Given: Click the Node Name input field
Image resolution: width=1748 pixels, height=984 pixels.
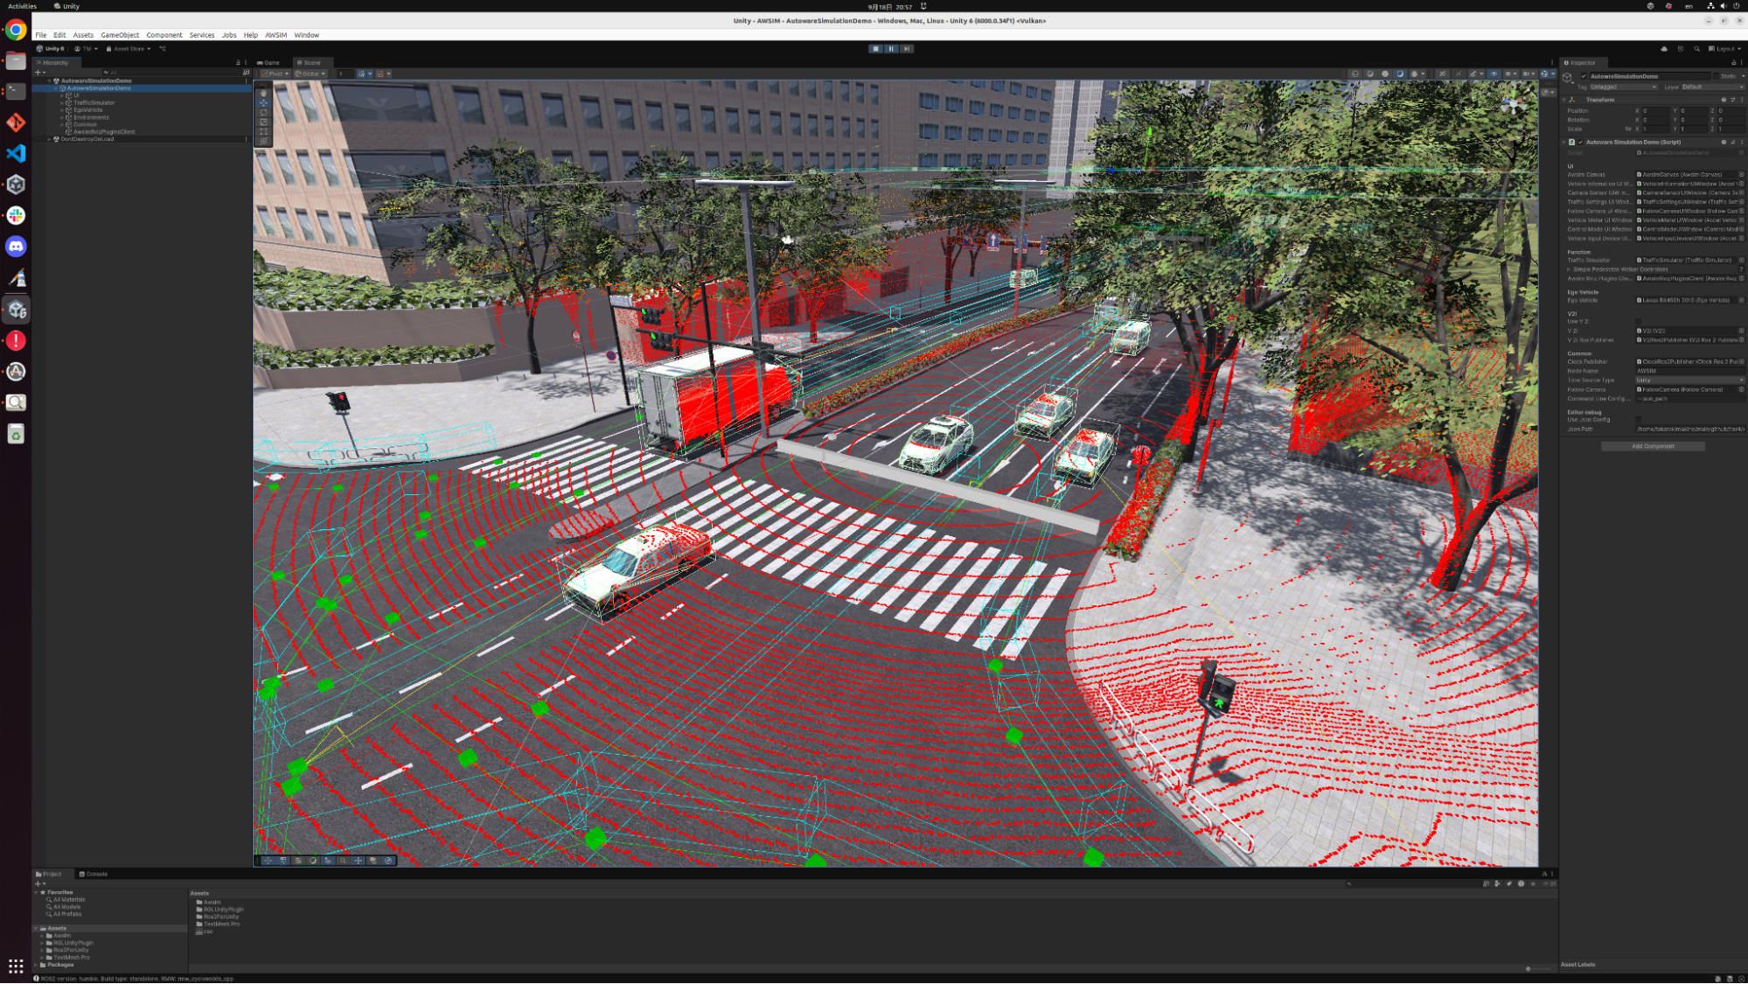Looking at the screenshot, I should click(1689, 371).
